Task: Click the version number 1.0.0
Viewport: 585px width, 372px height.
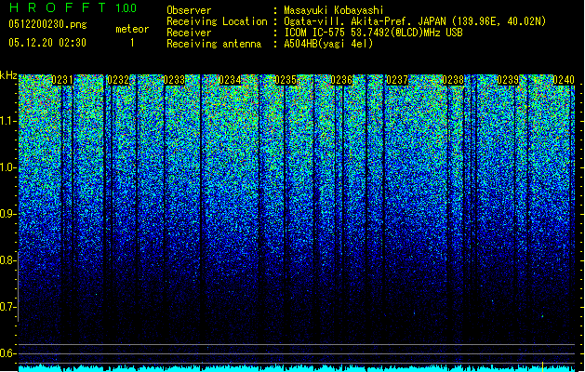Action: click(126, 8)
